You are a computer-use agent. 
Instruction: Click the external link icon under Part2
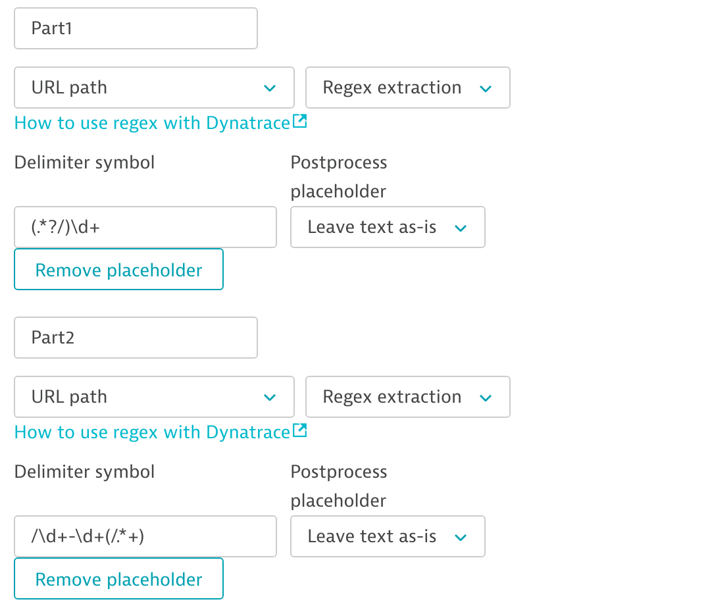click(x=300, y=431)
